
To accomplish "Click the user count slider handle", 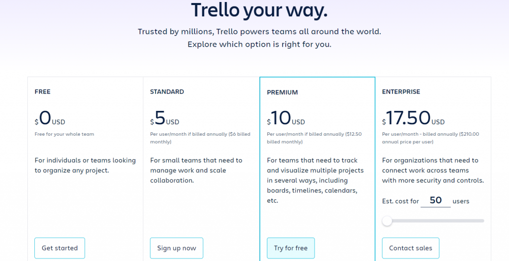I will (387, 221).
